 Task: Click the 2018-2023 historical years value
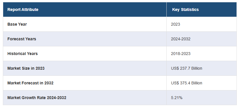181,54
